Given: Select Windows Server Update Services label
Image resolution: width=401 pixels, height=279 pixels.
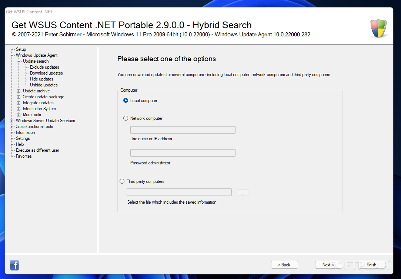Looking at the screenshot, I should tap(46, 121).
